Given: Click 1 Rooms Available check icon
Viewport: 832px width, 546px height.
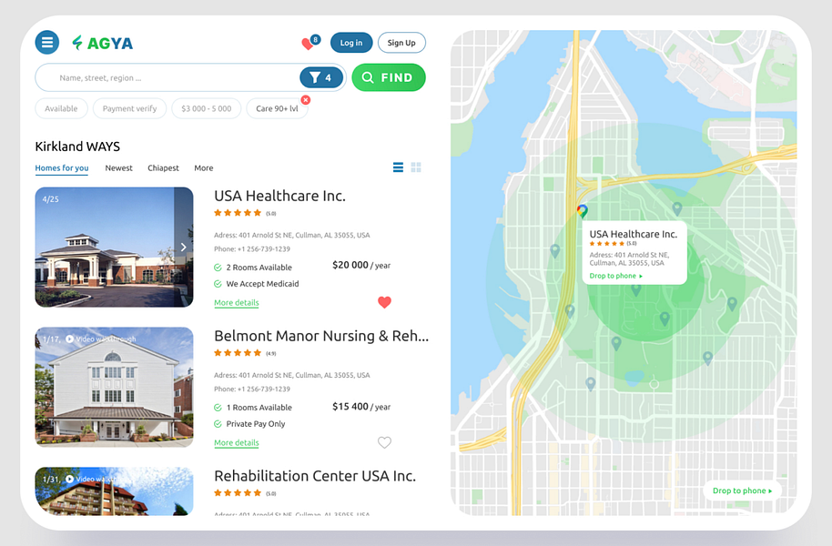Looking at the screenshot, I should 218,408.
